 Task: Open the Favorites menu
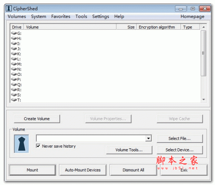pyautogui.click(x=61, y=16)
